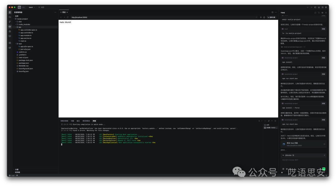Screen dimensions: 336x186
Task: Open the Explorer view in activity bar
Action: (10, 12)
